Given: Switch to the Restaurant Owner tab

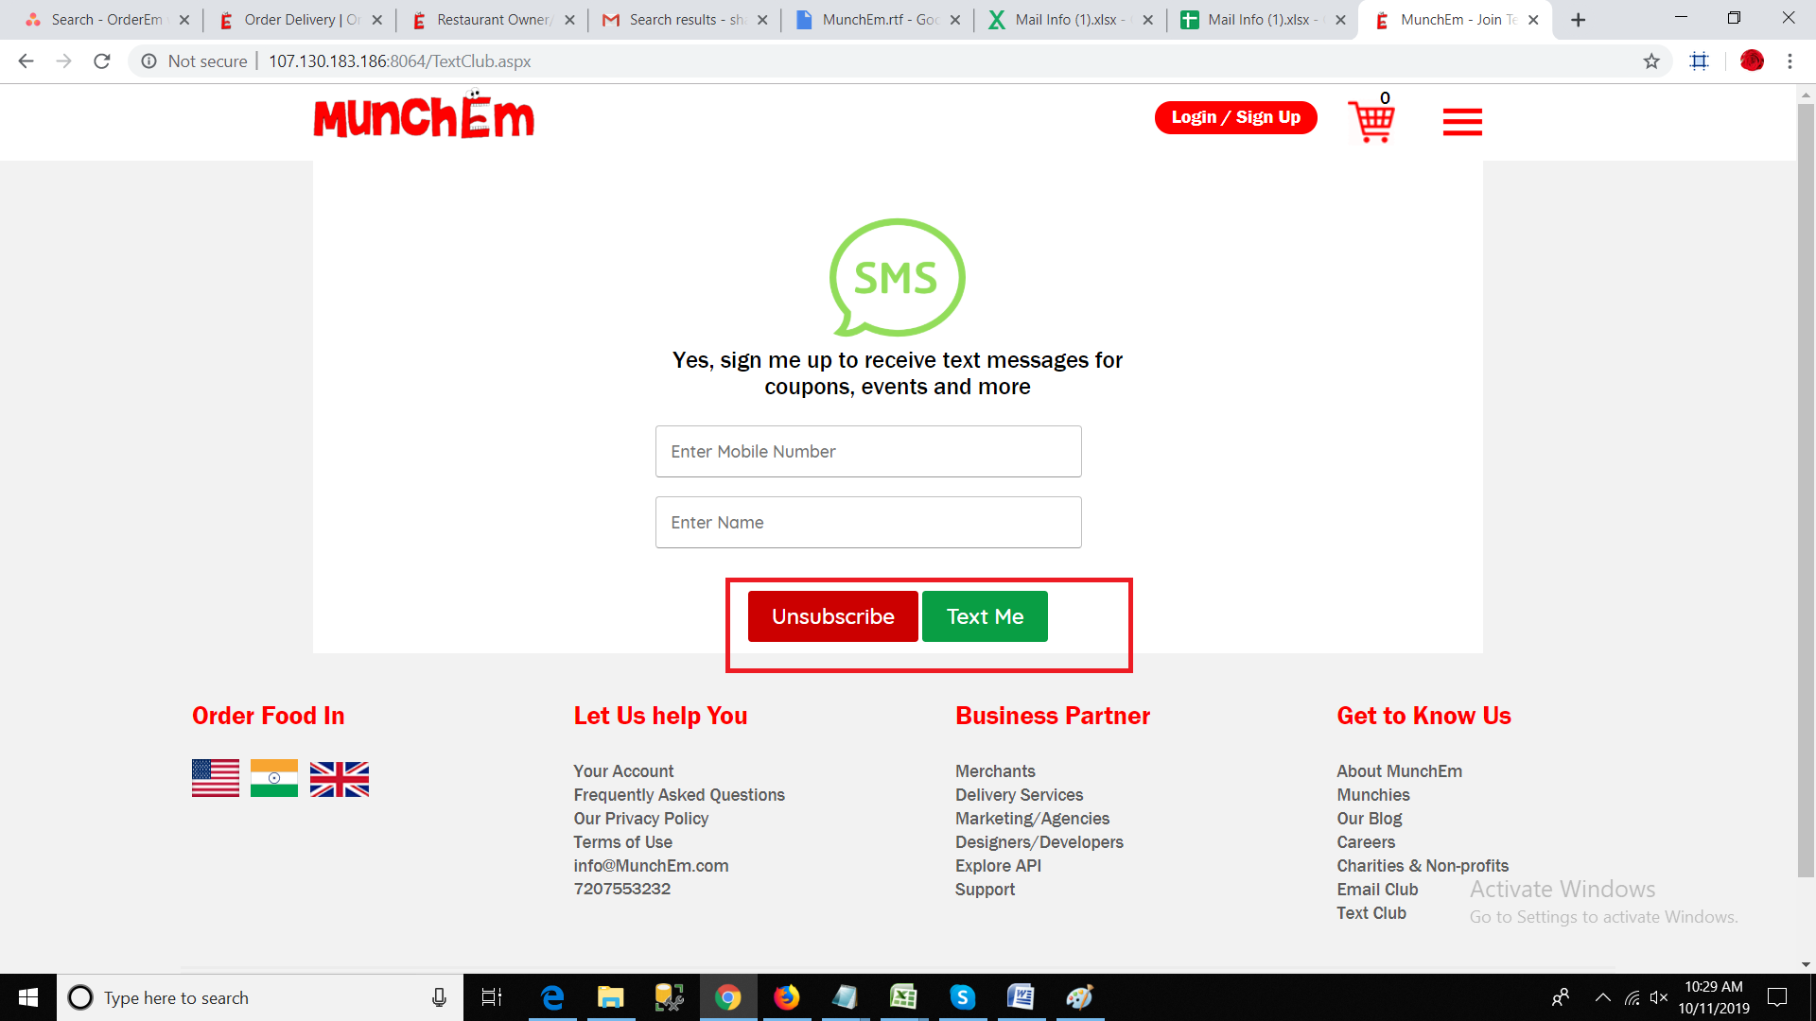Looking at the screenshot, I should coord(493,20).
